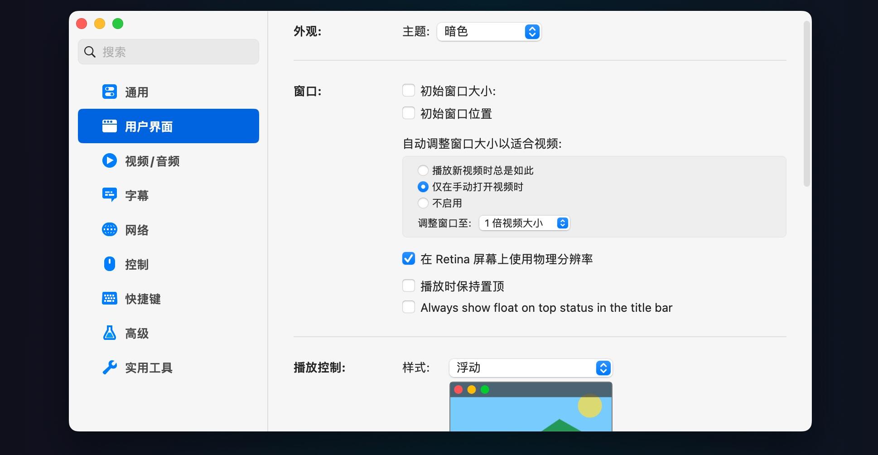Open the 调整窗口至 size dropdown
This screenshot has height=455, width=878.
(524, 223)
